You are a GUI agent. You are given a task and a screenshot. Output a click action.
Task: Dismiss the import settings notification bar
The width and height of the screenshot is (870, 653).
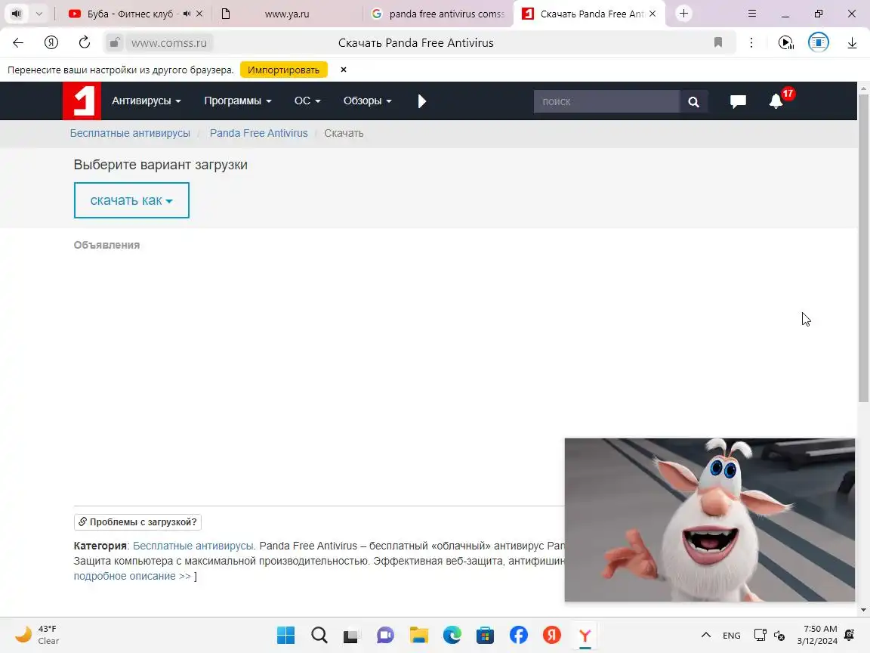tap(344, 70)
